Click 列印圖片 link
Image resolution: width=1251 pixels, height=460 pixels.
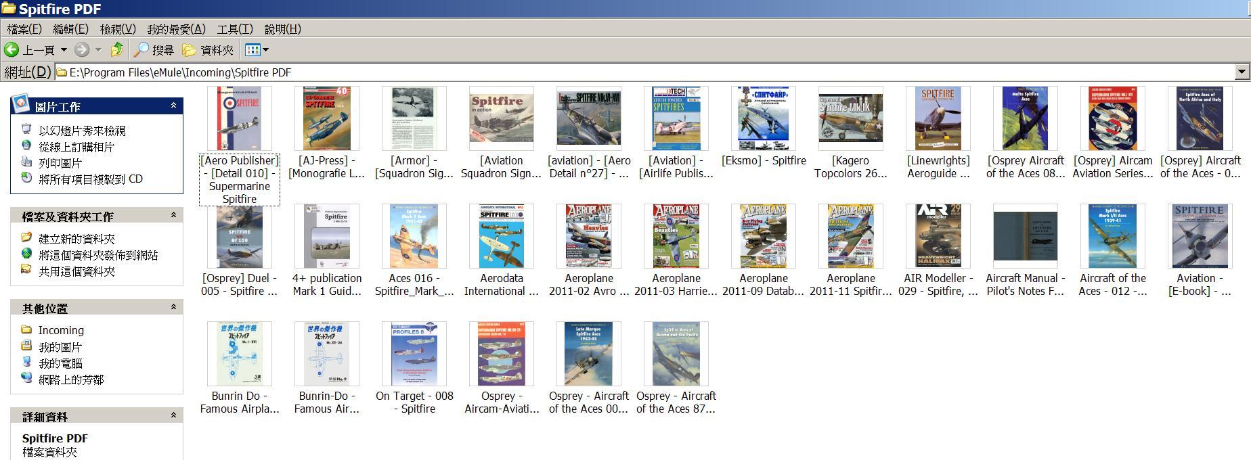(x=60, y=163)
